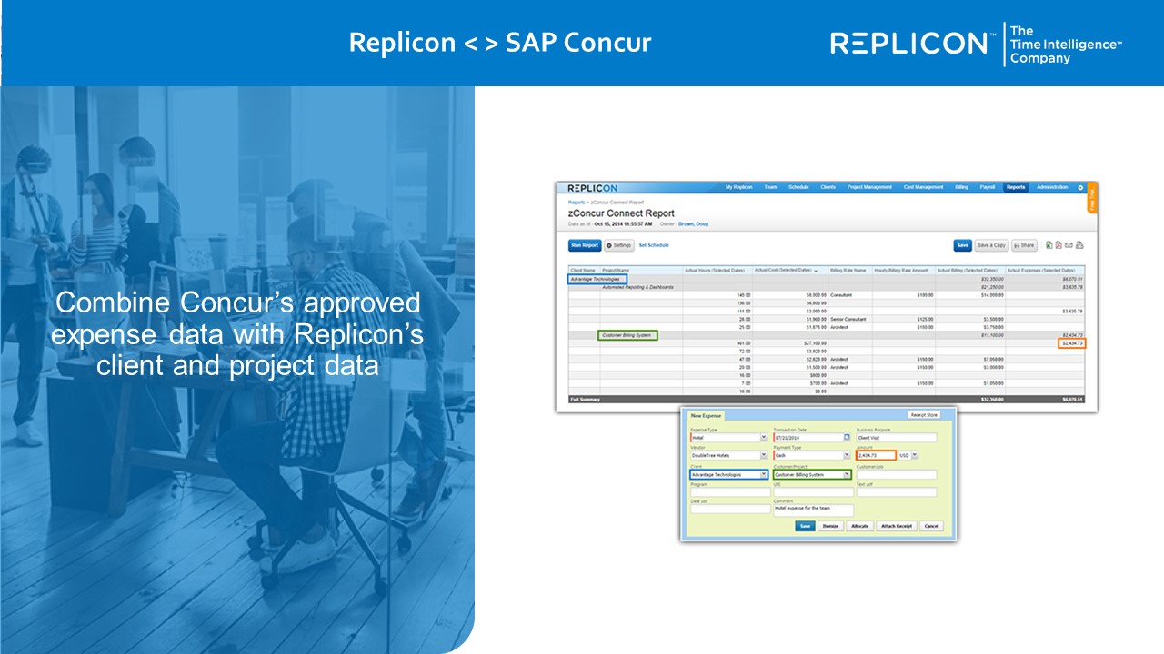Click the print icon in report toolbar
This screenshot has height=654, width=1164.
pyautogui.click(x=1079, y=245)
